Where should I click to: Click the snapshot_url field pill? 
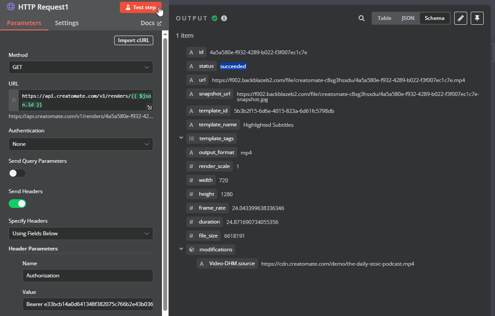[x=210, y=94]
